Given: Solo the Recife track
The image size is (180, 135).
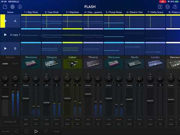Looking at the screenshot, I should [130, 119].
